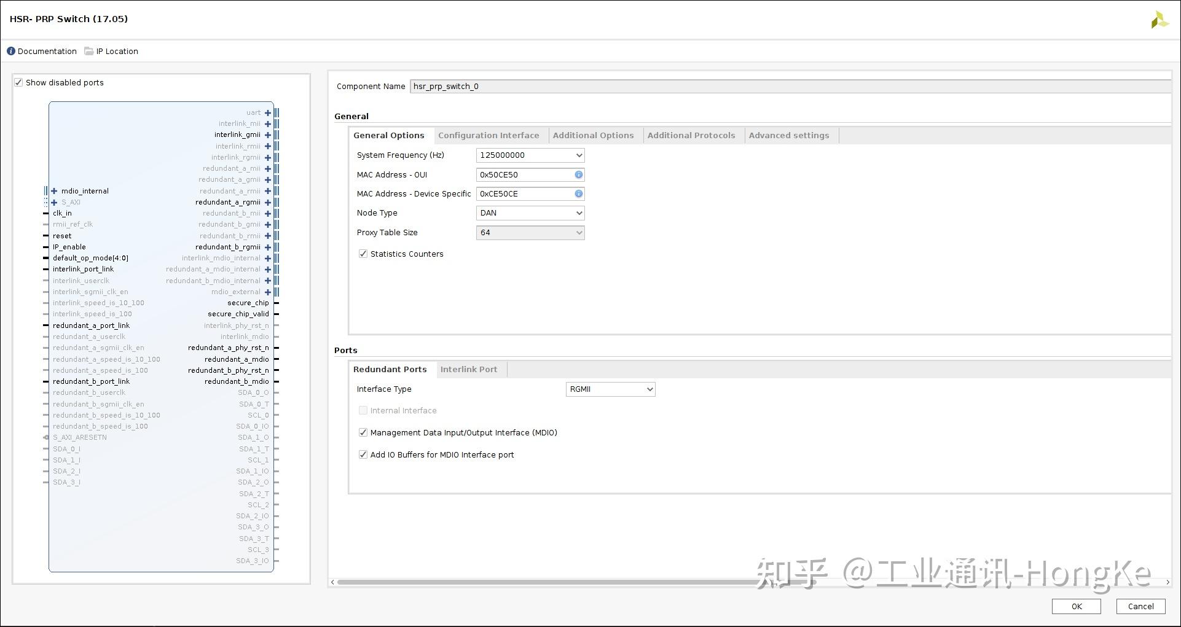This screenshot has width=1181, height=627.
Task: Expand the mdio_internal port group
Action: coord(54,191)
